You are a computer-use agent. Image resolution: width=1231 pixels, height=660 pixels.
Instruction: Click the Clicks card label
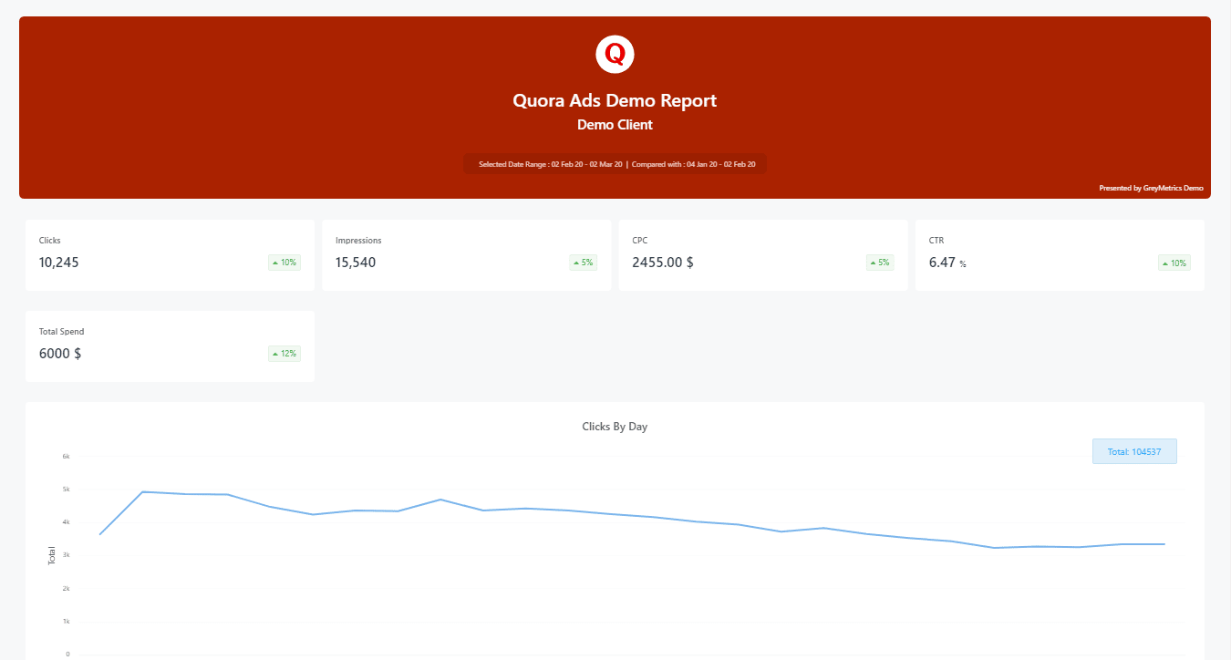[49, 241]
